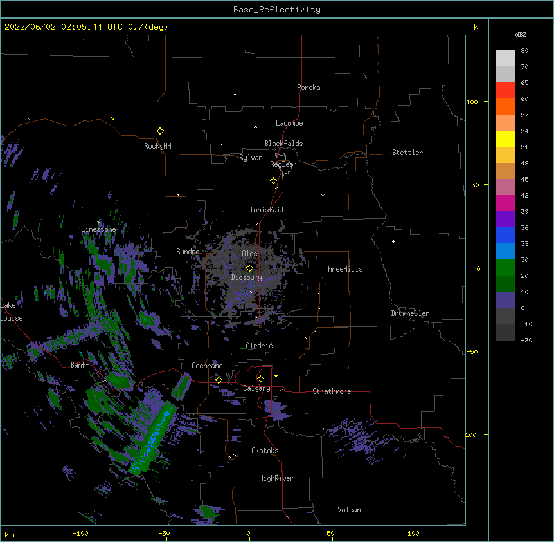Click the yellow V marker northwest of RockyMH
The height and width of the screenshot is (542, 554).
[112, 118]
